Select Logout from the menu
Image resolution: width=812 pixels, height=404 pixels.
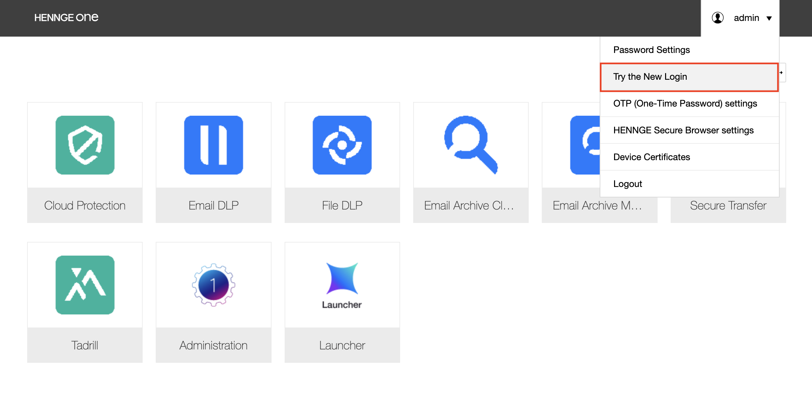[689, 184]
